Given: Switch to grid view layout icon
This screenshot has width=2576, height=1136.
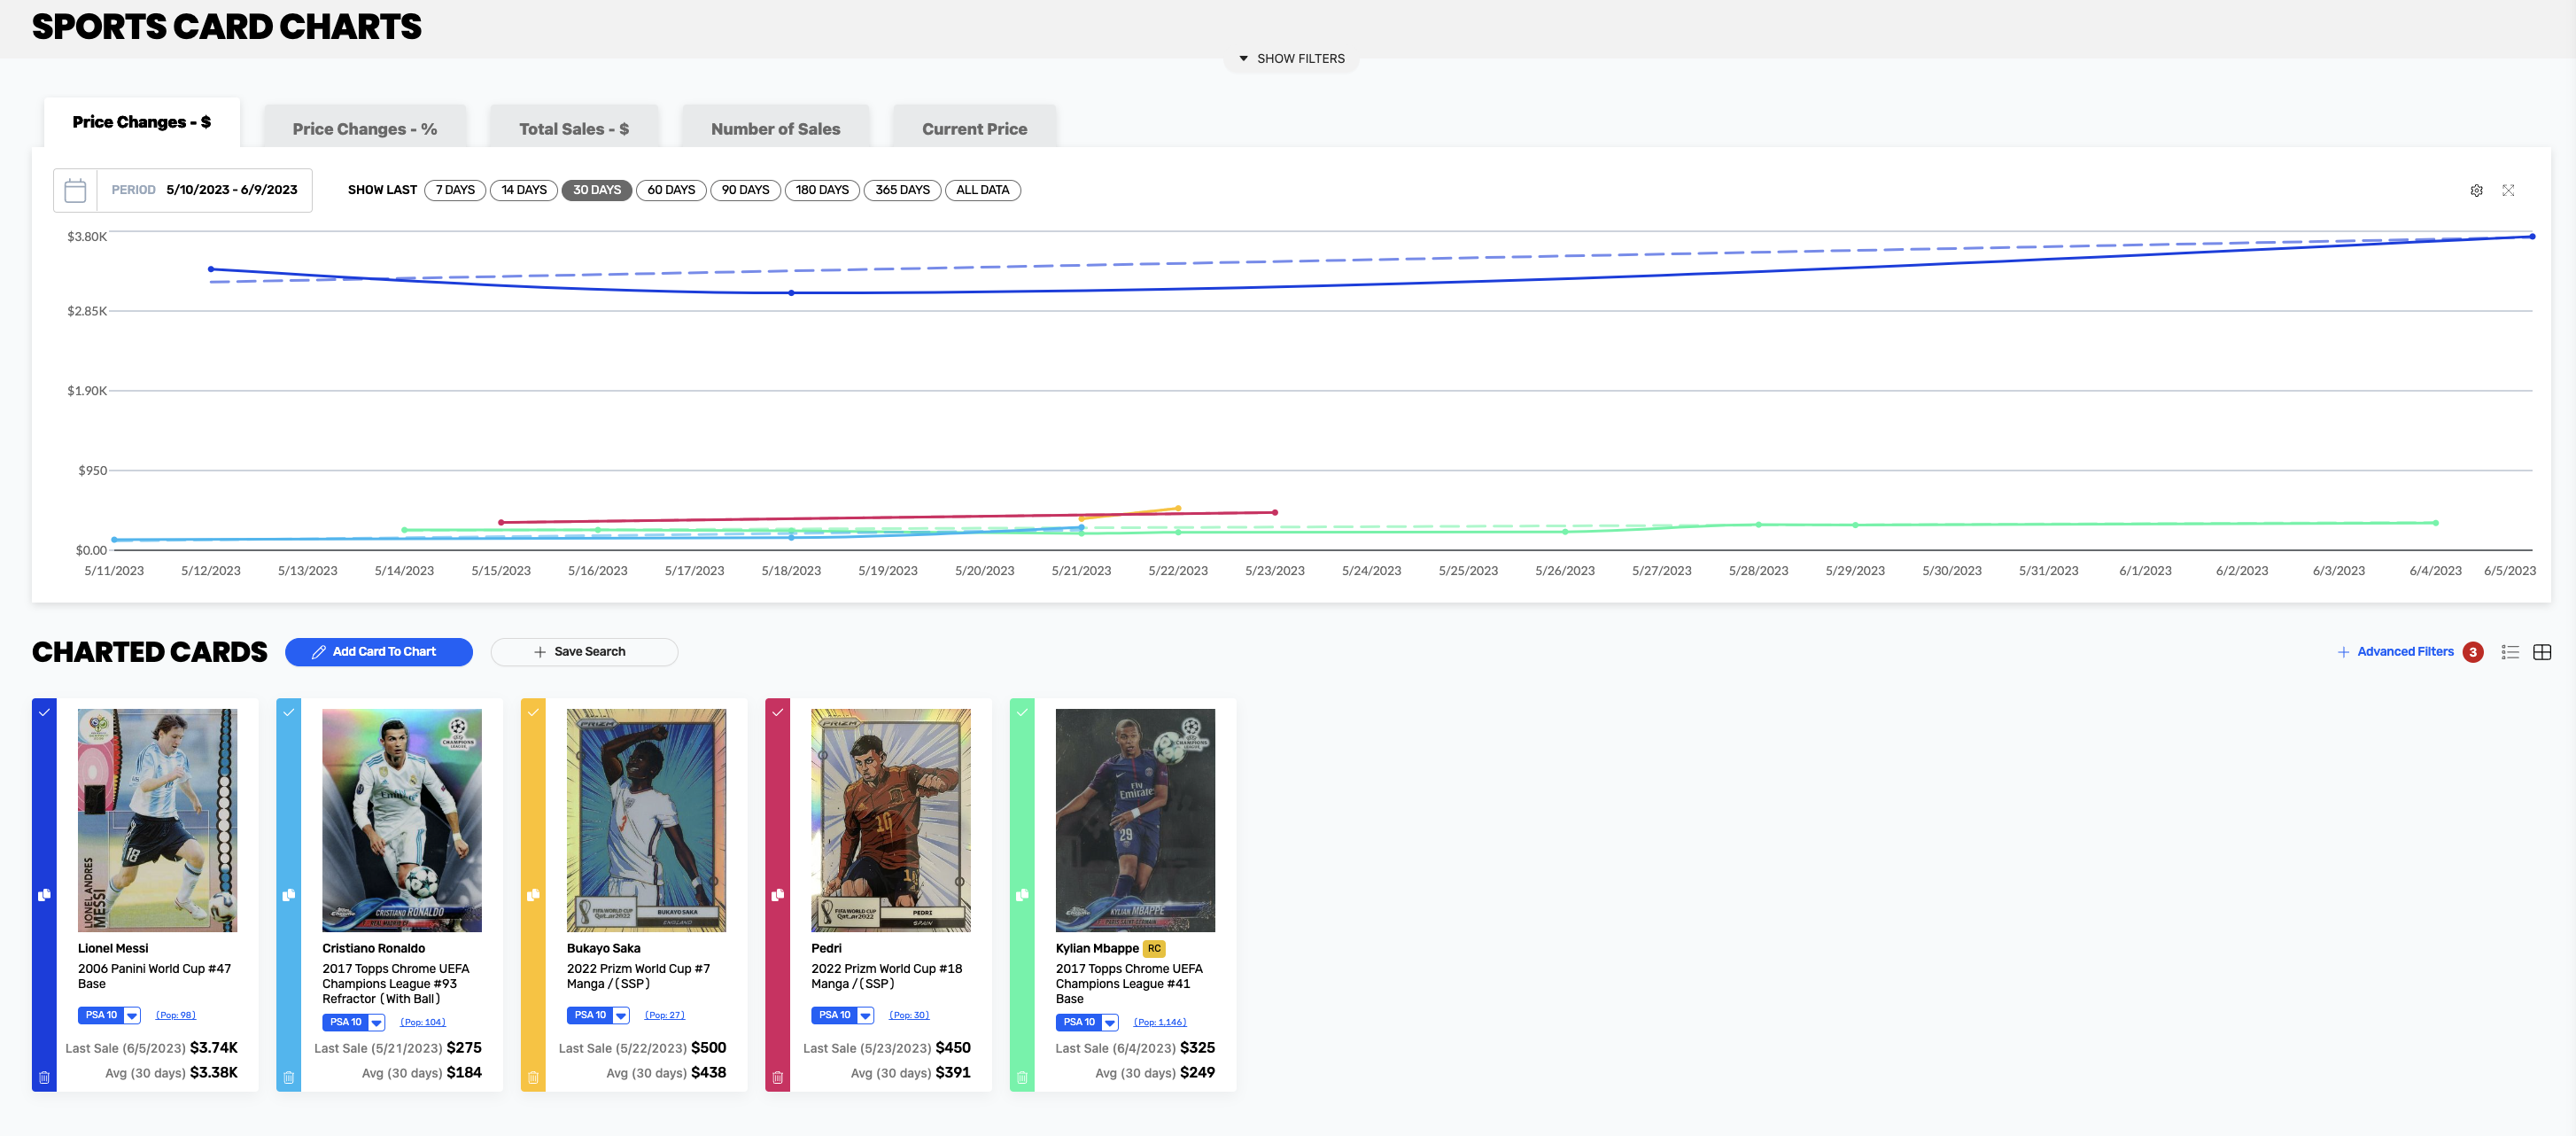Looking at the screenshot, I should coord(2542,652).
